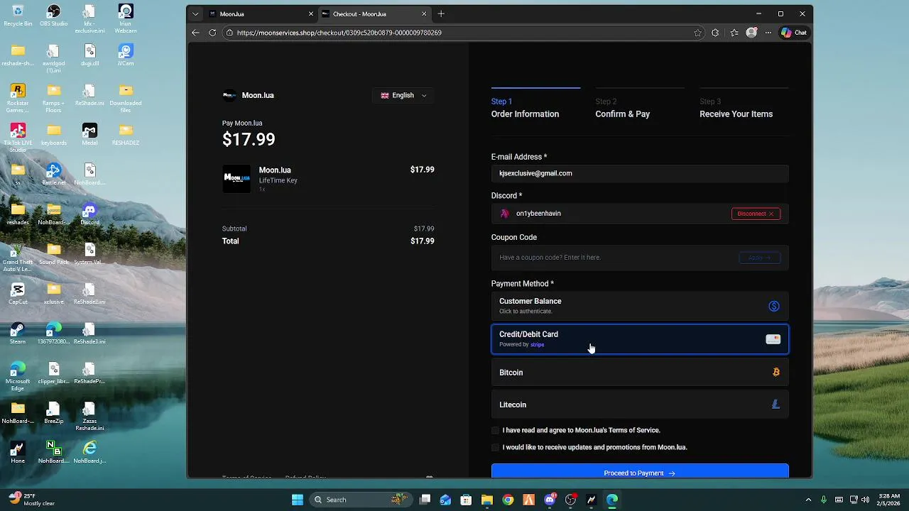Open new browser tab
Image resolution: width=909 pixels, height=511 pixels.
coord(441,13)
